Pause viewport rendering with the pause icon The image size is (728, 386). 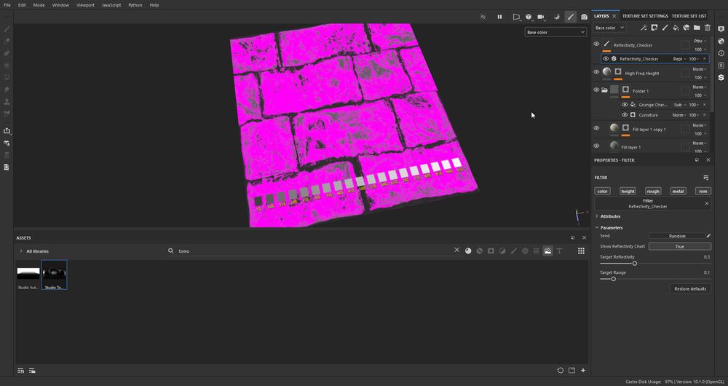click(499, 17)
